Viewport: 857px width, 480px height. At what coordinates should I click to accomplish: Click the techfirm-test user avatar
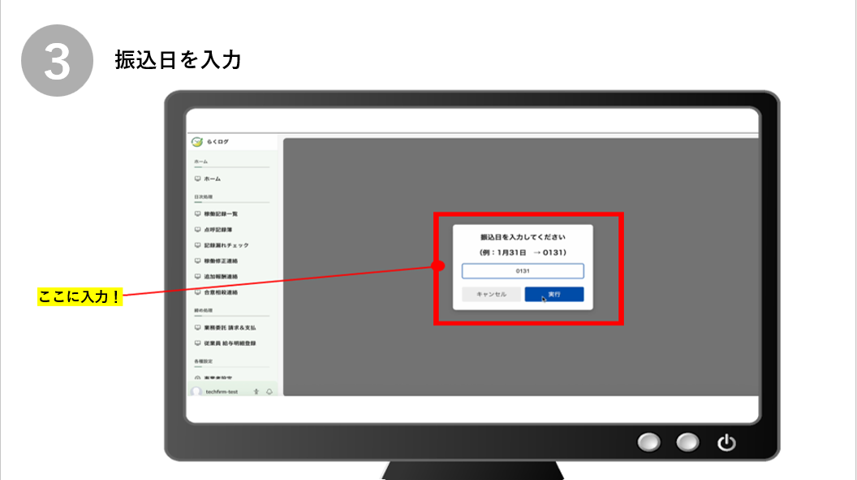point(196,391)
